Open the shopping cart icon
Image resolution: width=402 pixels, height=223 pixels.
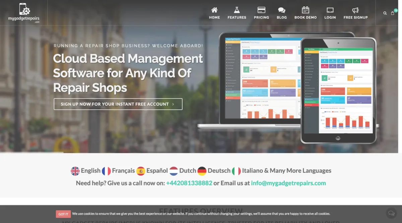pos(393,13)
